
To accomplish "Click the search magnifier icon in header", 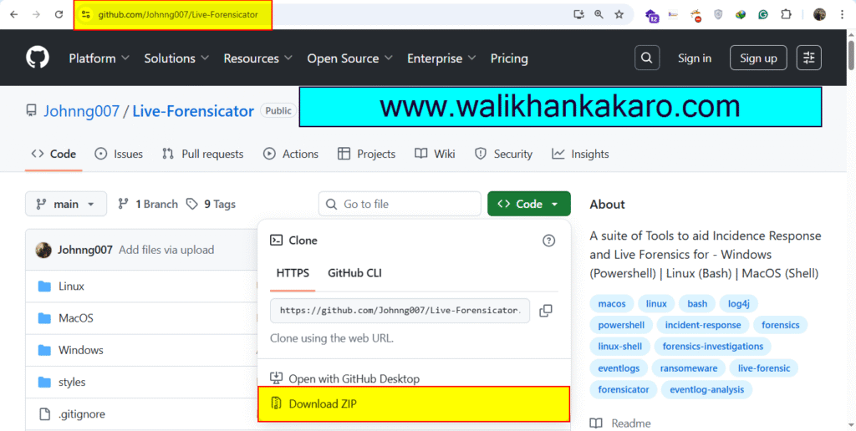I will click(x=647, y=58).
